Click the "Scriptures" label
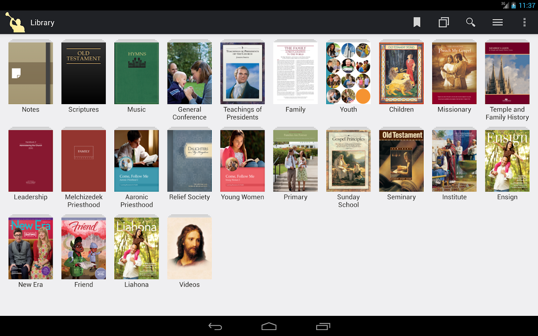The image size is (538, 336). [x=84, y=109]
